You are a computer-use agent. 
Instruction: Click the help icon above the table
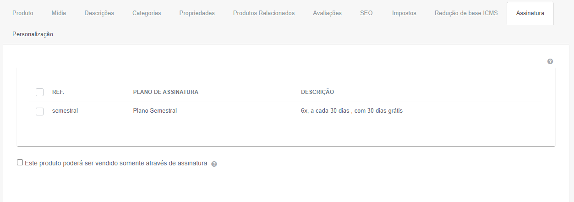(x=550, y=61)
